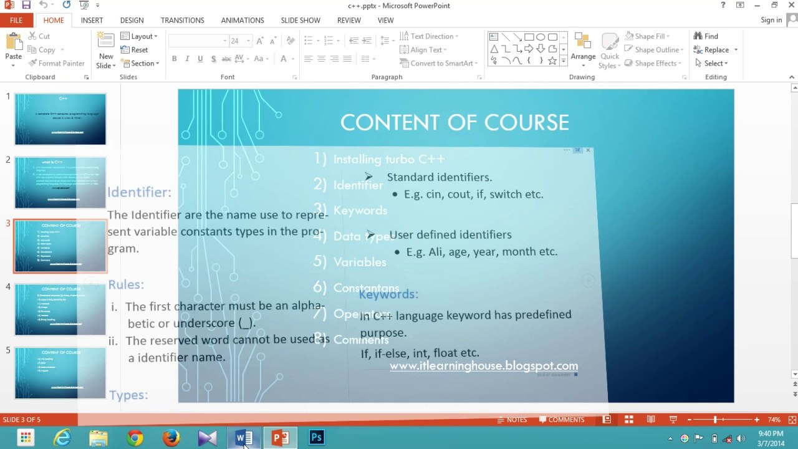Select slide 5 thumbnail
This screenshot has height=449, width=798.
click(x=60, y=373)
